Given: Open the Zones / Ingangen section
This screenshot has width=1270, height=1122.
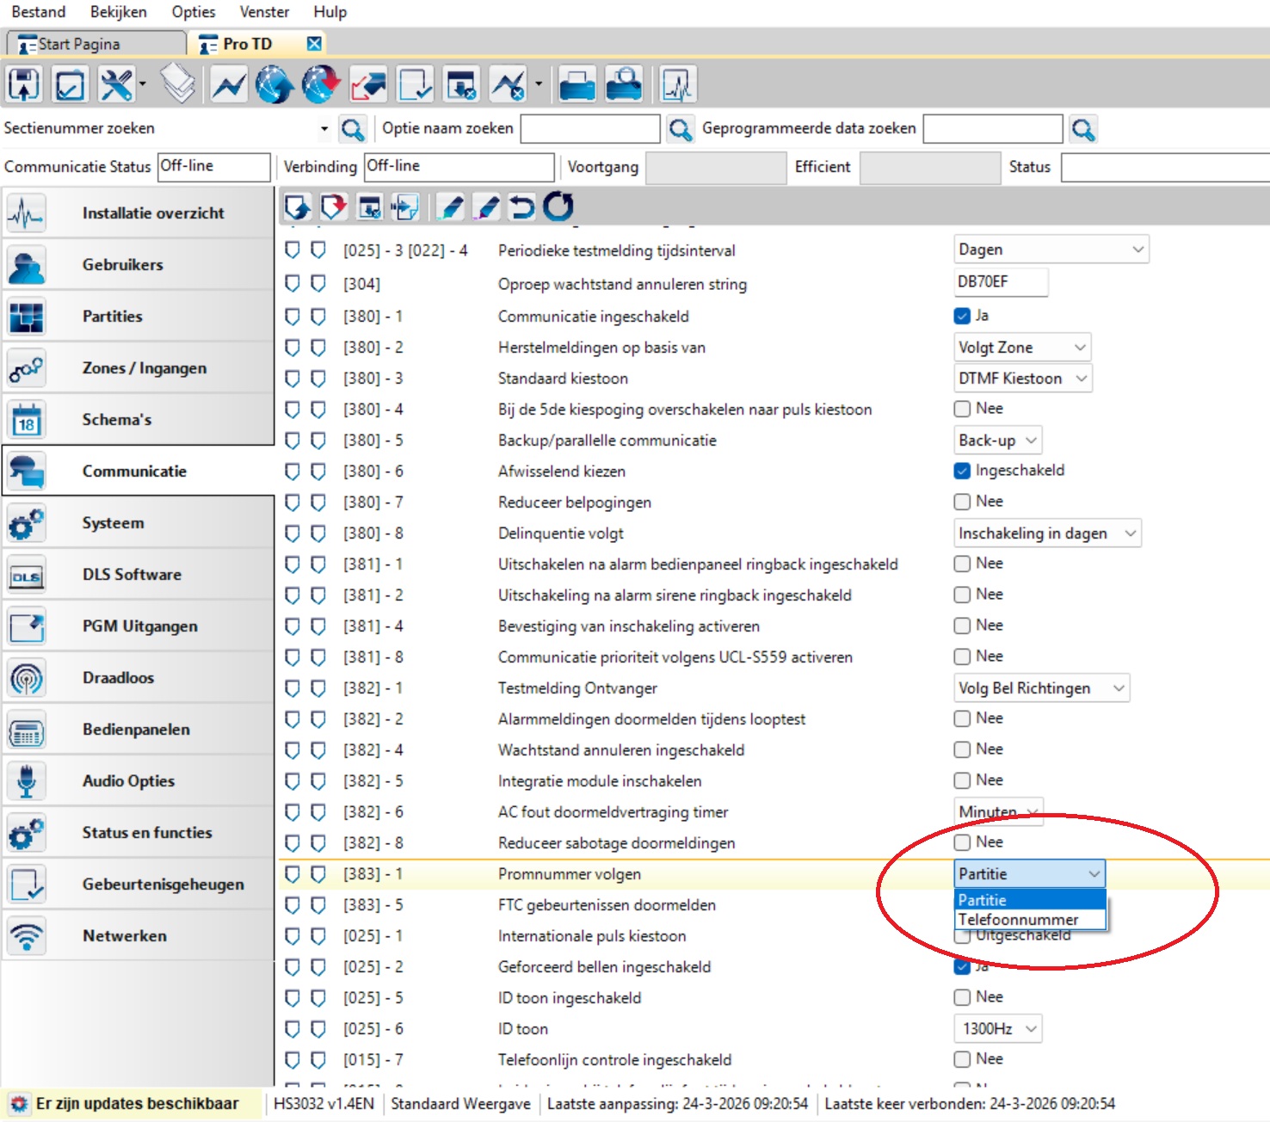Looking at the screenshot, I should (x=144, y=368).
